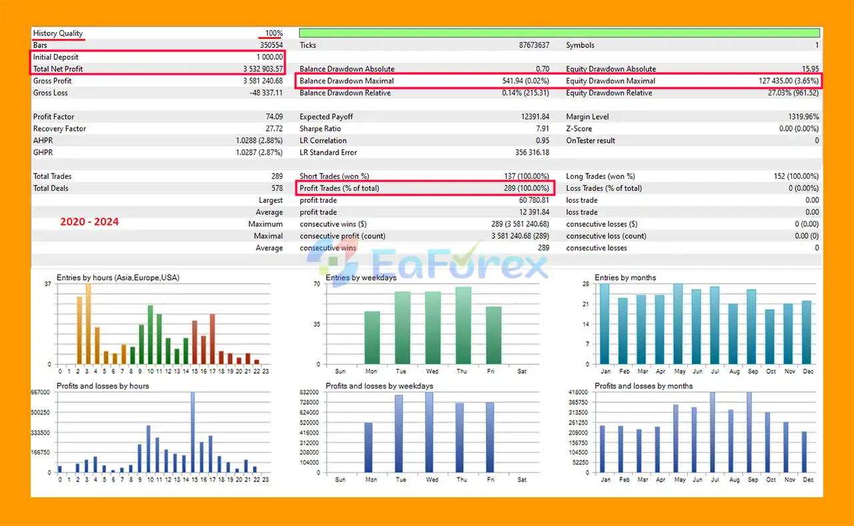Click the Thu bar in Entries by weekdays
This screenshot has width=854, height=526.
(463, 326)
